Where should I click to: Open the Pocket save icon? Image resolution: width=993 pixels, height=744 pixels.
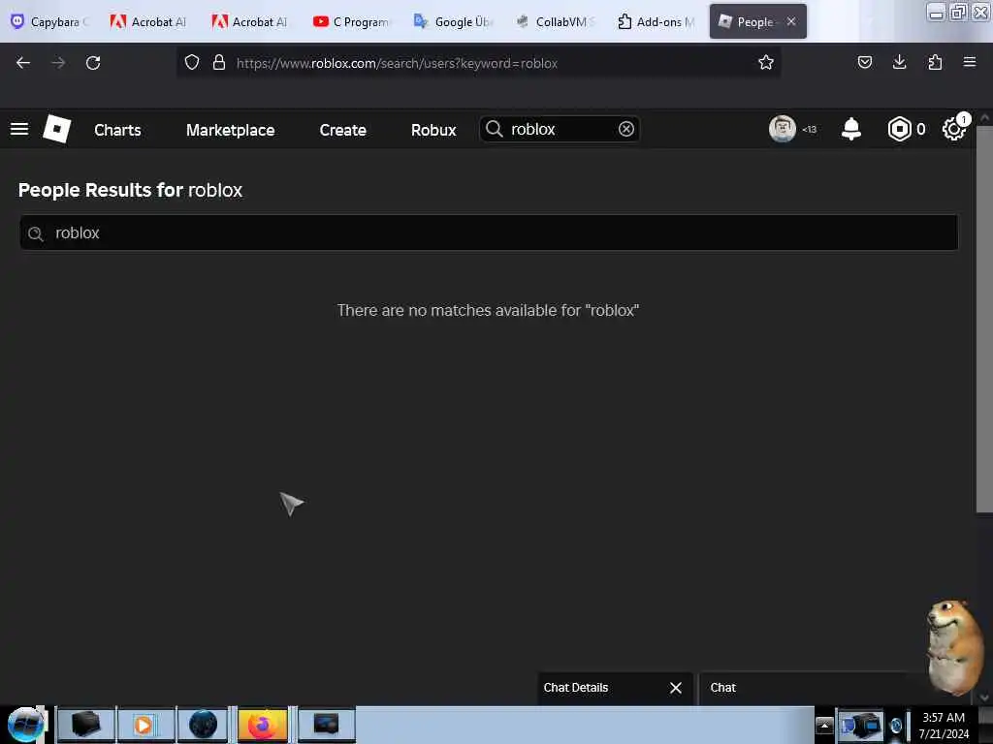click(x=864, y=62)
